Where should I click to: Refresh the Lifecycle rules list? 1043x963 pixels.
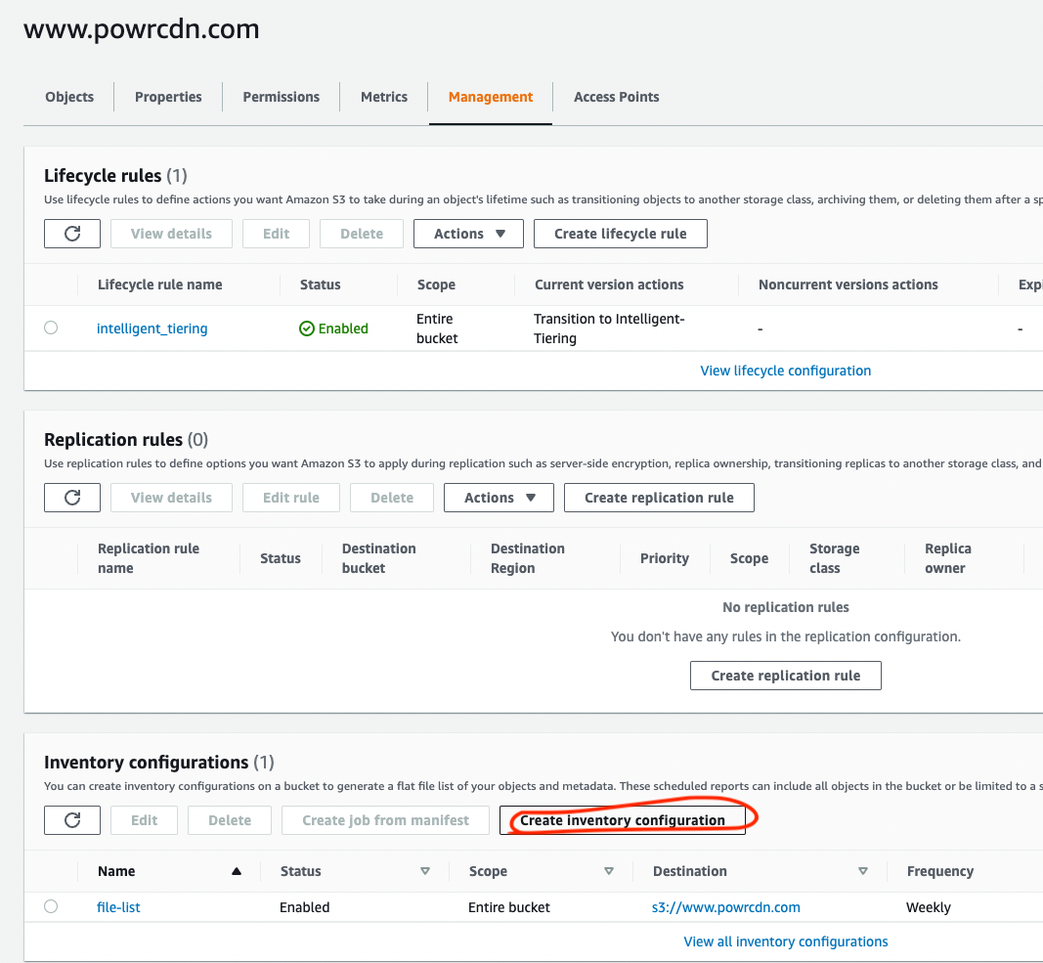pyautogui.click(x=72, y=234)
